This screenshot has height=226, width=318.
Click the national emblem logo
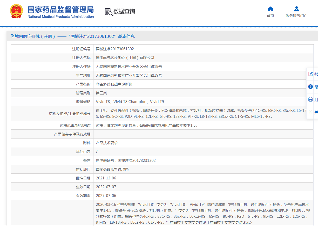(x=16, y=11)
